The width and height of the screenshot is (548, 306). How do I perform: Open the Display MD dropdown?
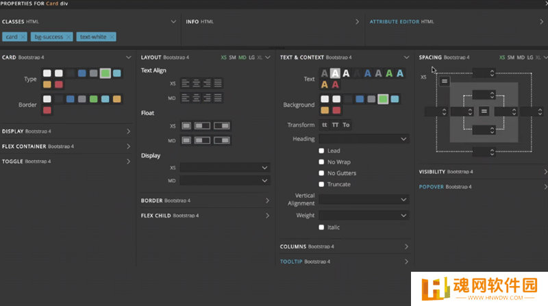point(225,181)
